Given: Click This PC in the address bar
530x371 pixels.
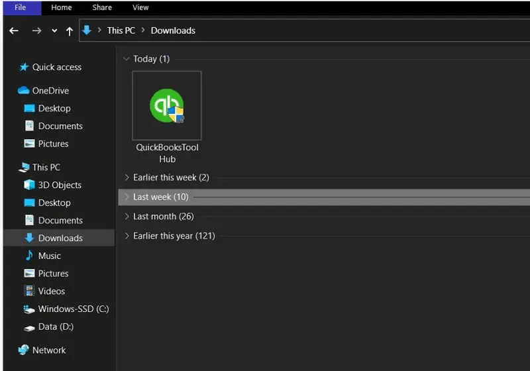Looking at the screenshot, I should [121, 30].
